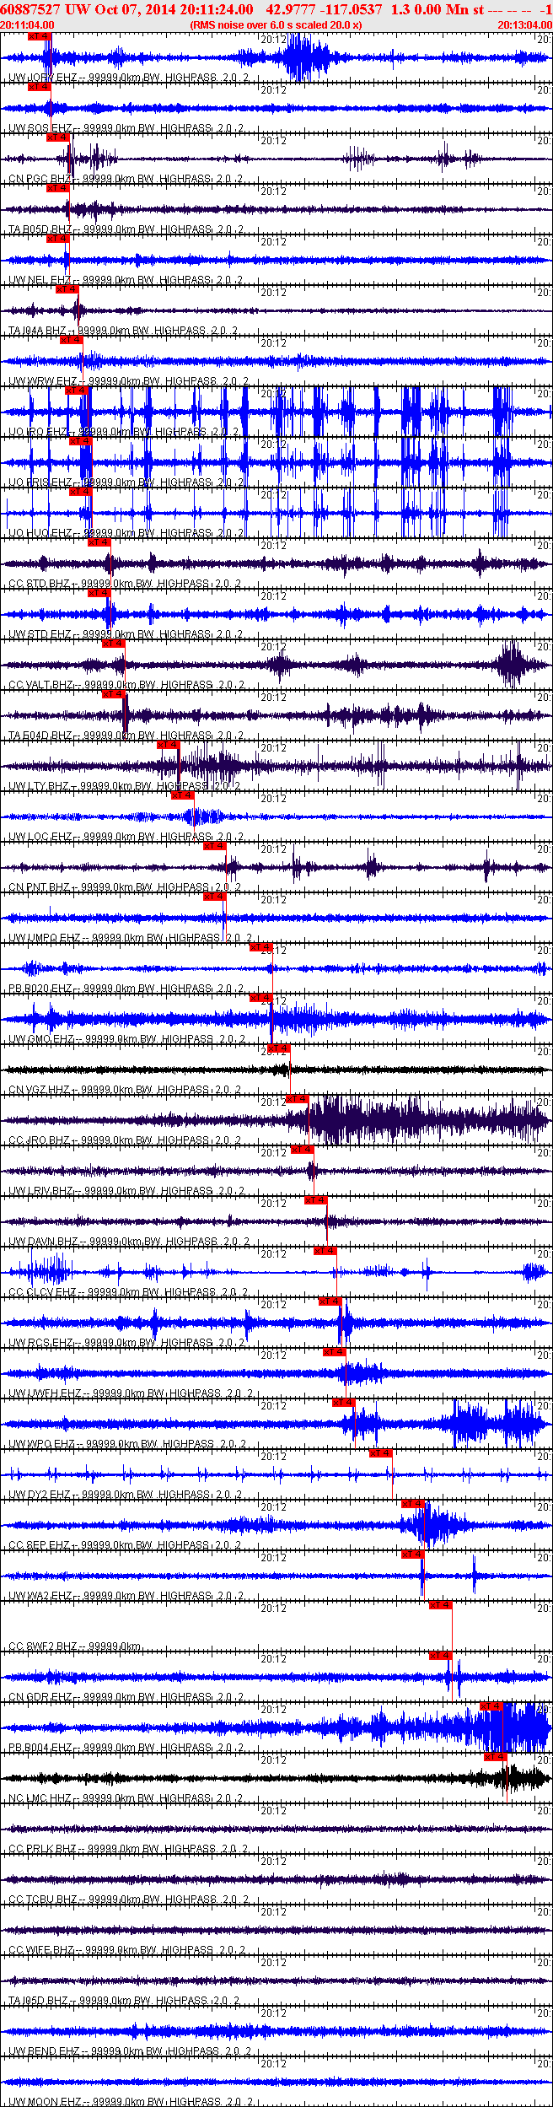
Task: Select the red pick flag on PB B004 trace
Action: point(491,1706)
